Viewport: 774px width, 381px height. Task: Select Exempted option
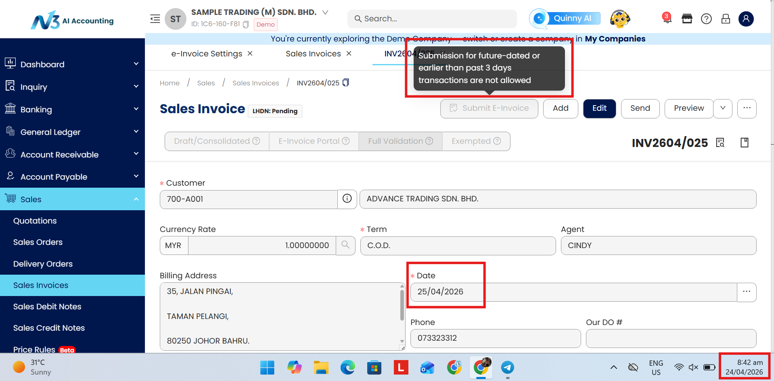pyautogui.click(x=476, y=141)
